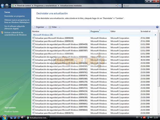The width and height of the screenshot is (160, 120).
Task: Open the Windows Start orb
Action: (x=4, y=117)
